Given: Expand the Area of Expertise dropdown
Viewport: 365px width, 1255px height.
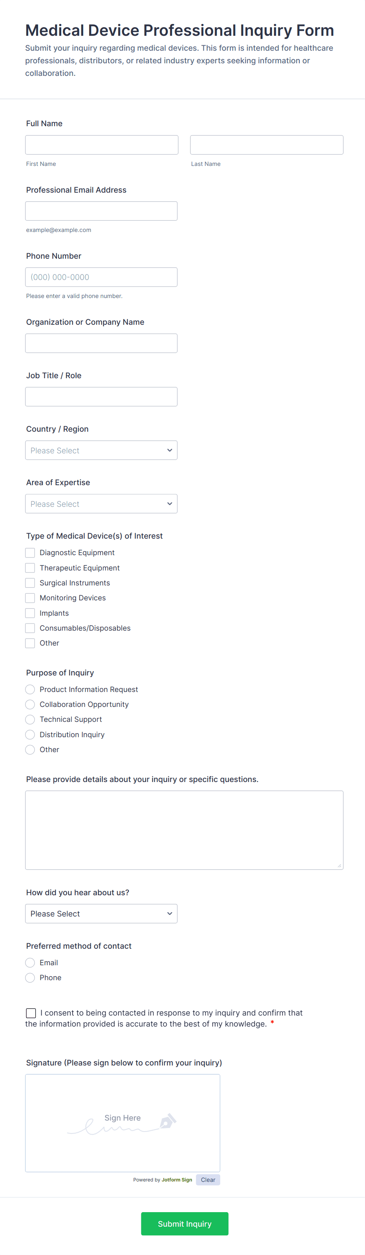Looking at the screenshot, I should 101,504.
